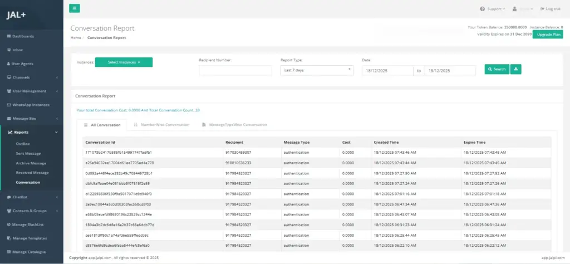Screen dimensions: 570x264
Task: Open Dashboards from the sidebar
Action: tap(22, 36)
